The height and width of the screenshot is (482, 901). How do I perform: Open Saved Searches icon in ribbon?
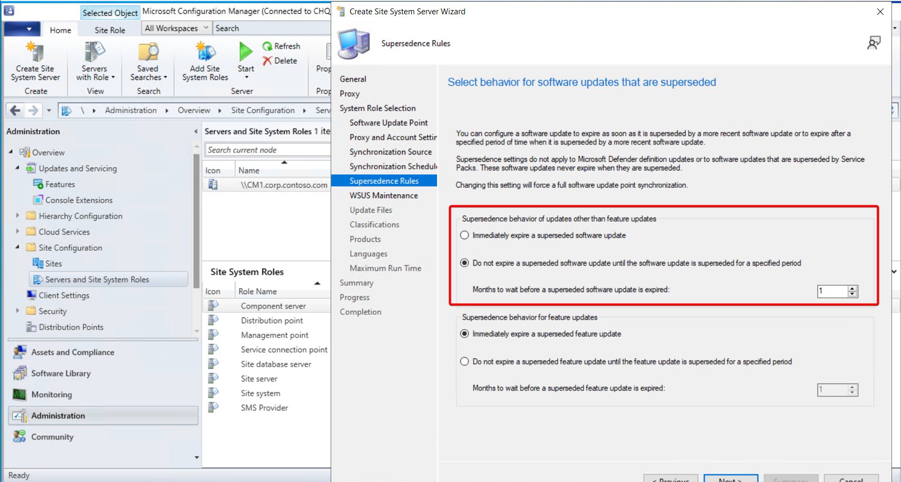pyautogui.click(x=148, y=52)
